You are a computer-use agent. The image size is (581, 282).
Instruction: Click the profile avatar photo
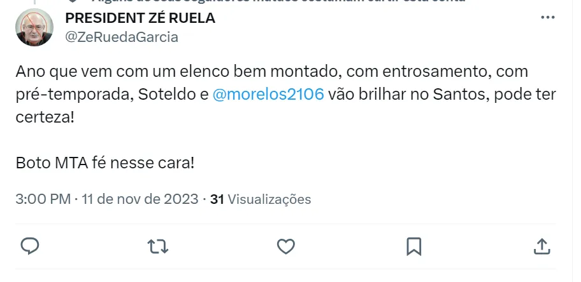click(x=34, y=27)
